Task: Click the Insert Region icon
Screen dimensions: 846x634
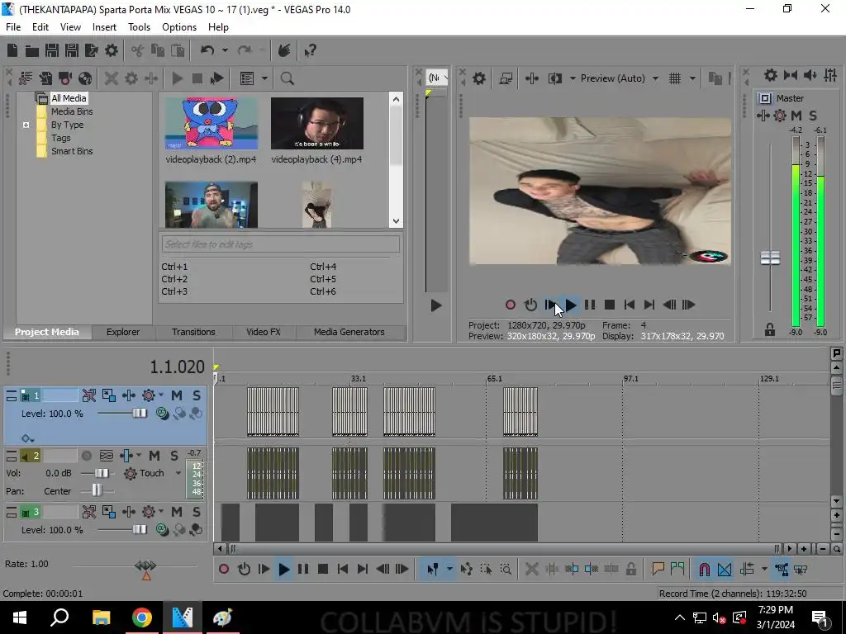Action: tap(677, 570)
